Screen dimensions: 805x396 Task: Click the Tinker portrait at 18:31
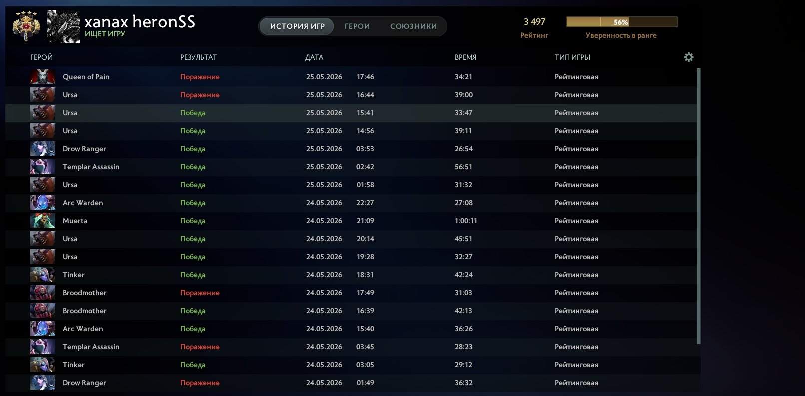point(43,275)
